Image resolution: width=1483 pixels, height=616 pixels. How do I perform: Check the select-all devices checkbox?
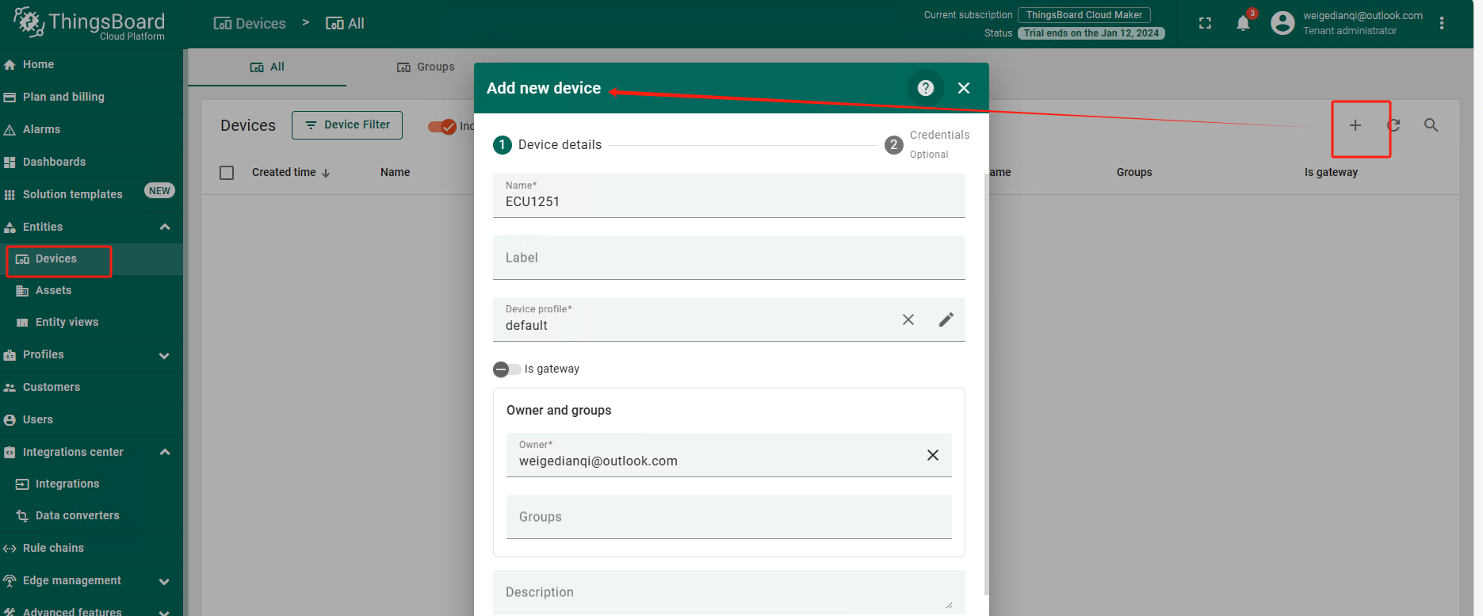pyautogui.click(x=227, y=173)
